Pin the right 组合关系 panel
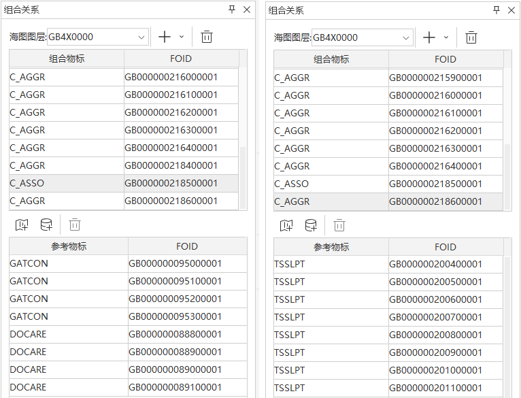Image resolution: width=521 pixels, height=398 pixels. click(497, 10)
